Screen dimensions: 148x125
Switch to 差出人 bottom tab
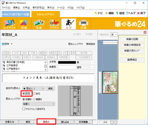46,122
